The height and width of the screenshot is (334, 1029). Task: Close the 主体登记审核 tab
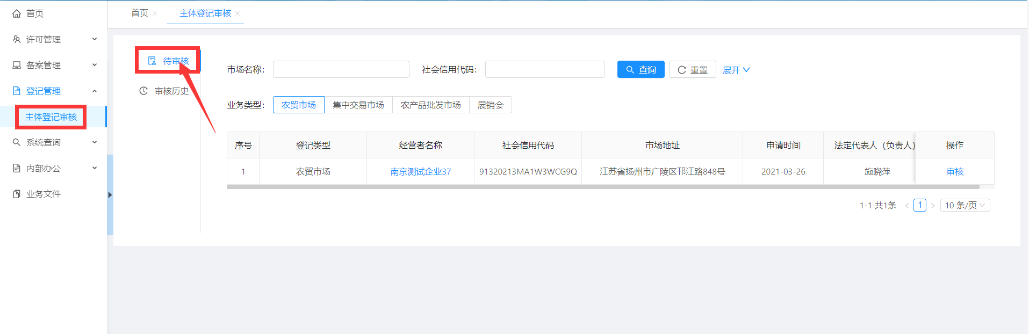238,13
